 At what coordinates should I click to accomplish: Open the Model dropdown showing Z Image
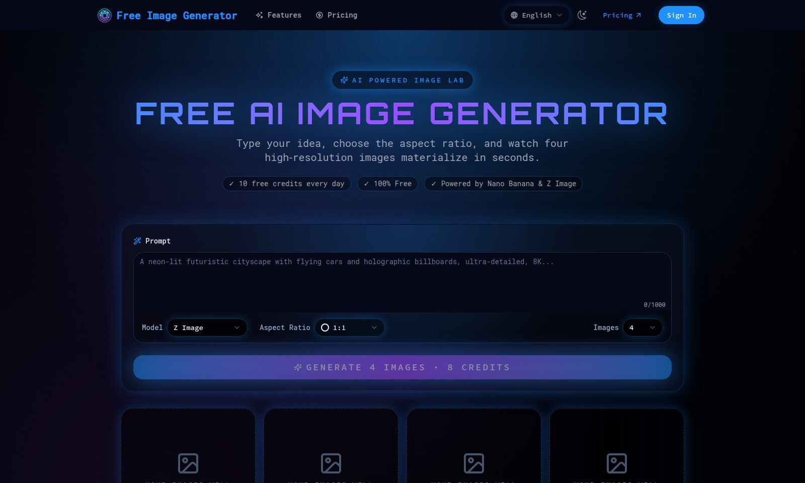[x=207, y=328]
